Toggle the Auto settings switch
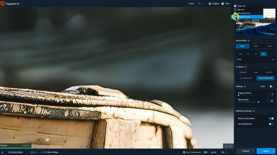Image resolution: width=277 pixels, height=155 pixels. (x=271, y=86)
